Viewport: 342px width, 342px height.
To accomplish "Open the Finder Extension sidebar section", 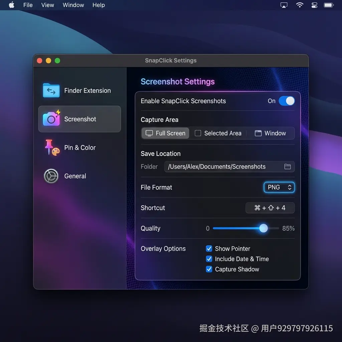I will (x=79, y=91).
